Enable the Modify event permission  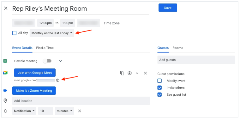click(159, 81)
